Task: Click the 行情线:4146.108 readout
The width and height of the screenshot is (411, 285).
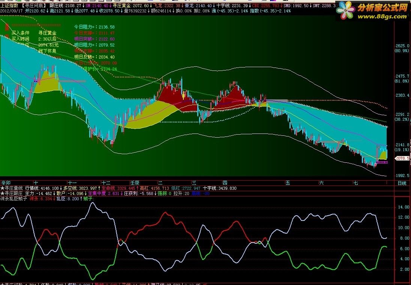Action: pos(42,188)
